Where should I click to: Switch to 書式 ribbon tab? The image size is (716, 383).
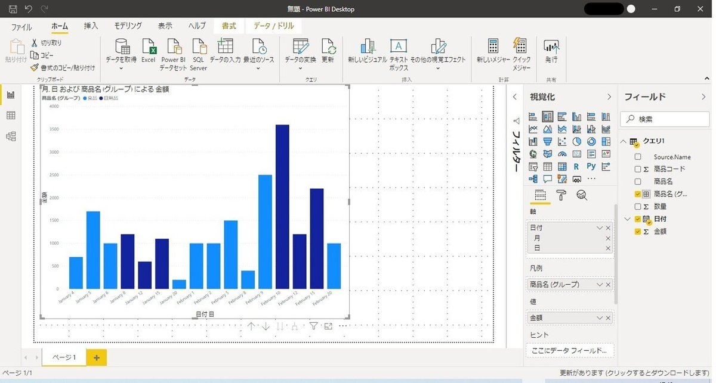(x=229, y=26)
